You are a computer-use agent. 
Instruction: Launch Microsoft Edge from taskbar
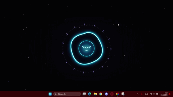click(89, 94)
